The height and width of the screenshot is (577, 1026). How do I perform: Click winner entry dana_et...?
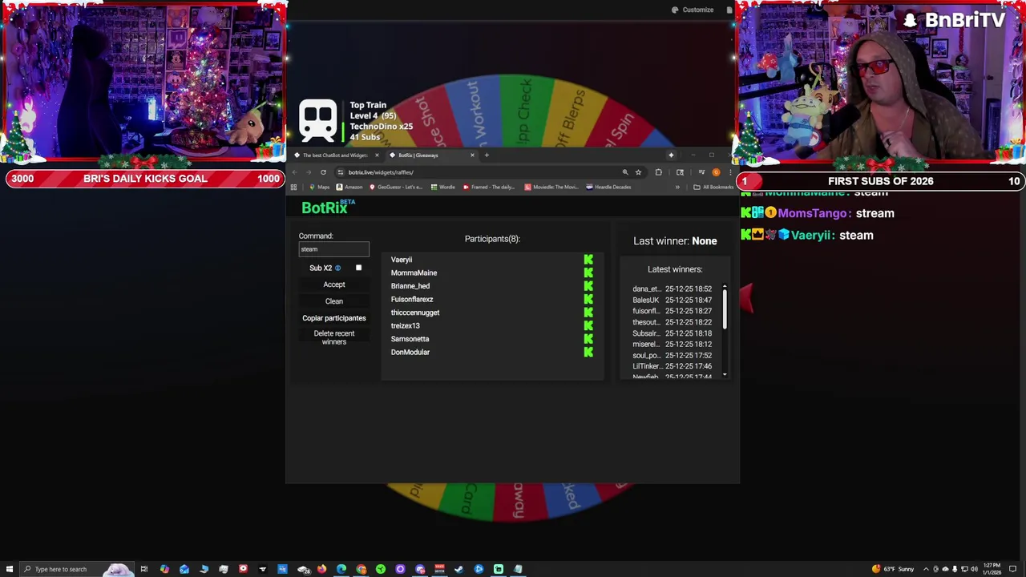(x=672, y=288)
